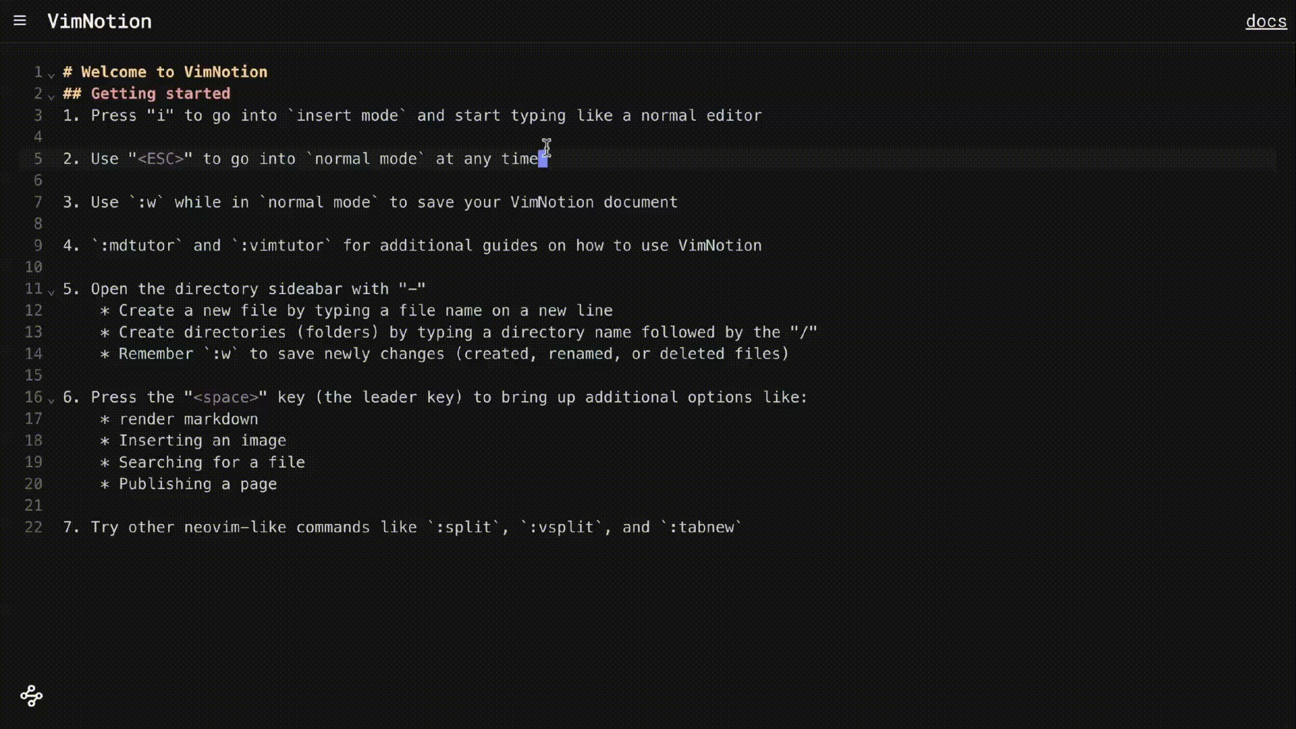Viewport: 1296px width, 729px height.
Task: Open the hamburger menu
Action: [20, 21]
